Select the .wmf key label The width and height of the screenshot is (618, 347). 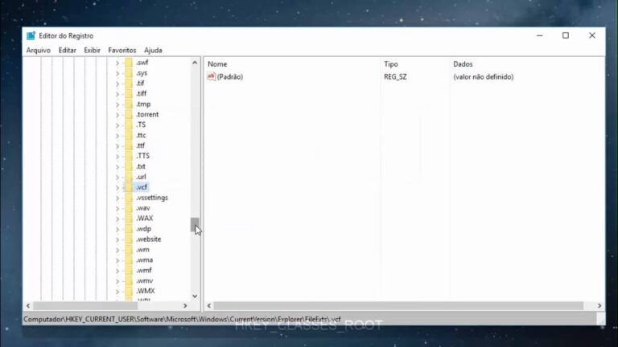click(x=144, y=271)
